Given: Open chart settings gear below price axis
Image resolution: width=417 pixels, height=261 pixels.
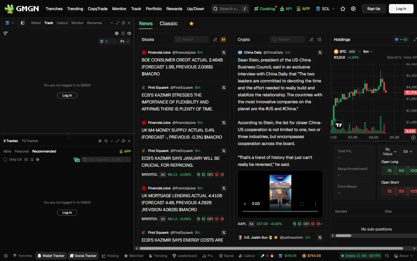Looking at the screenshot, I should coord(413,137).
